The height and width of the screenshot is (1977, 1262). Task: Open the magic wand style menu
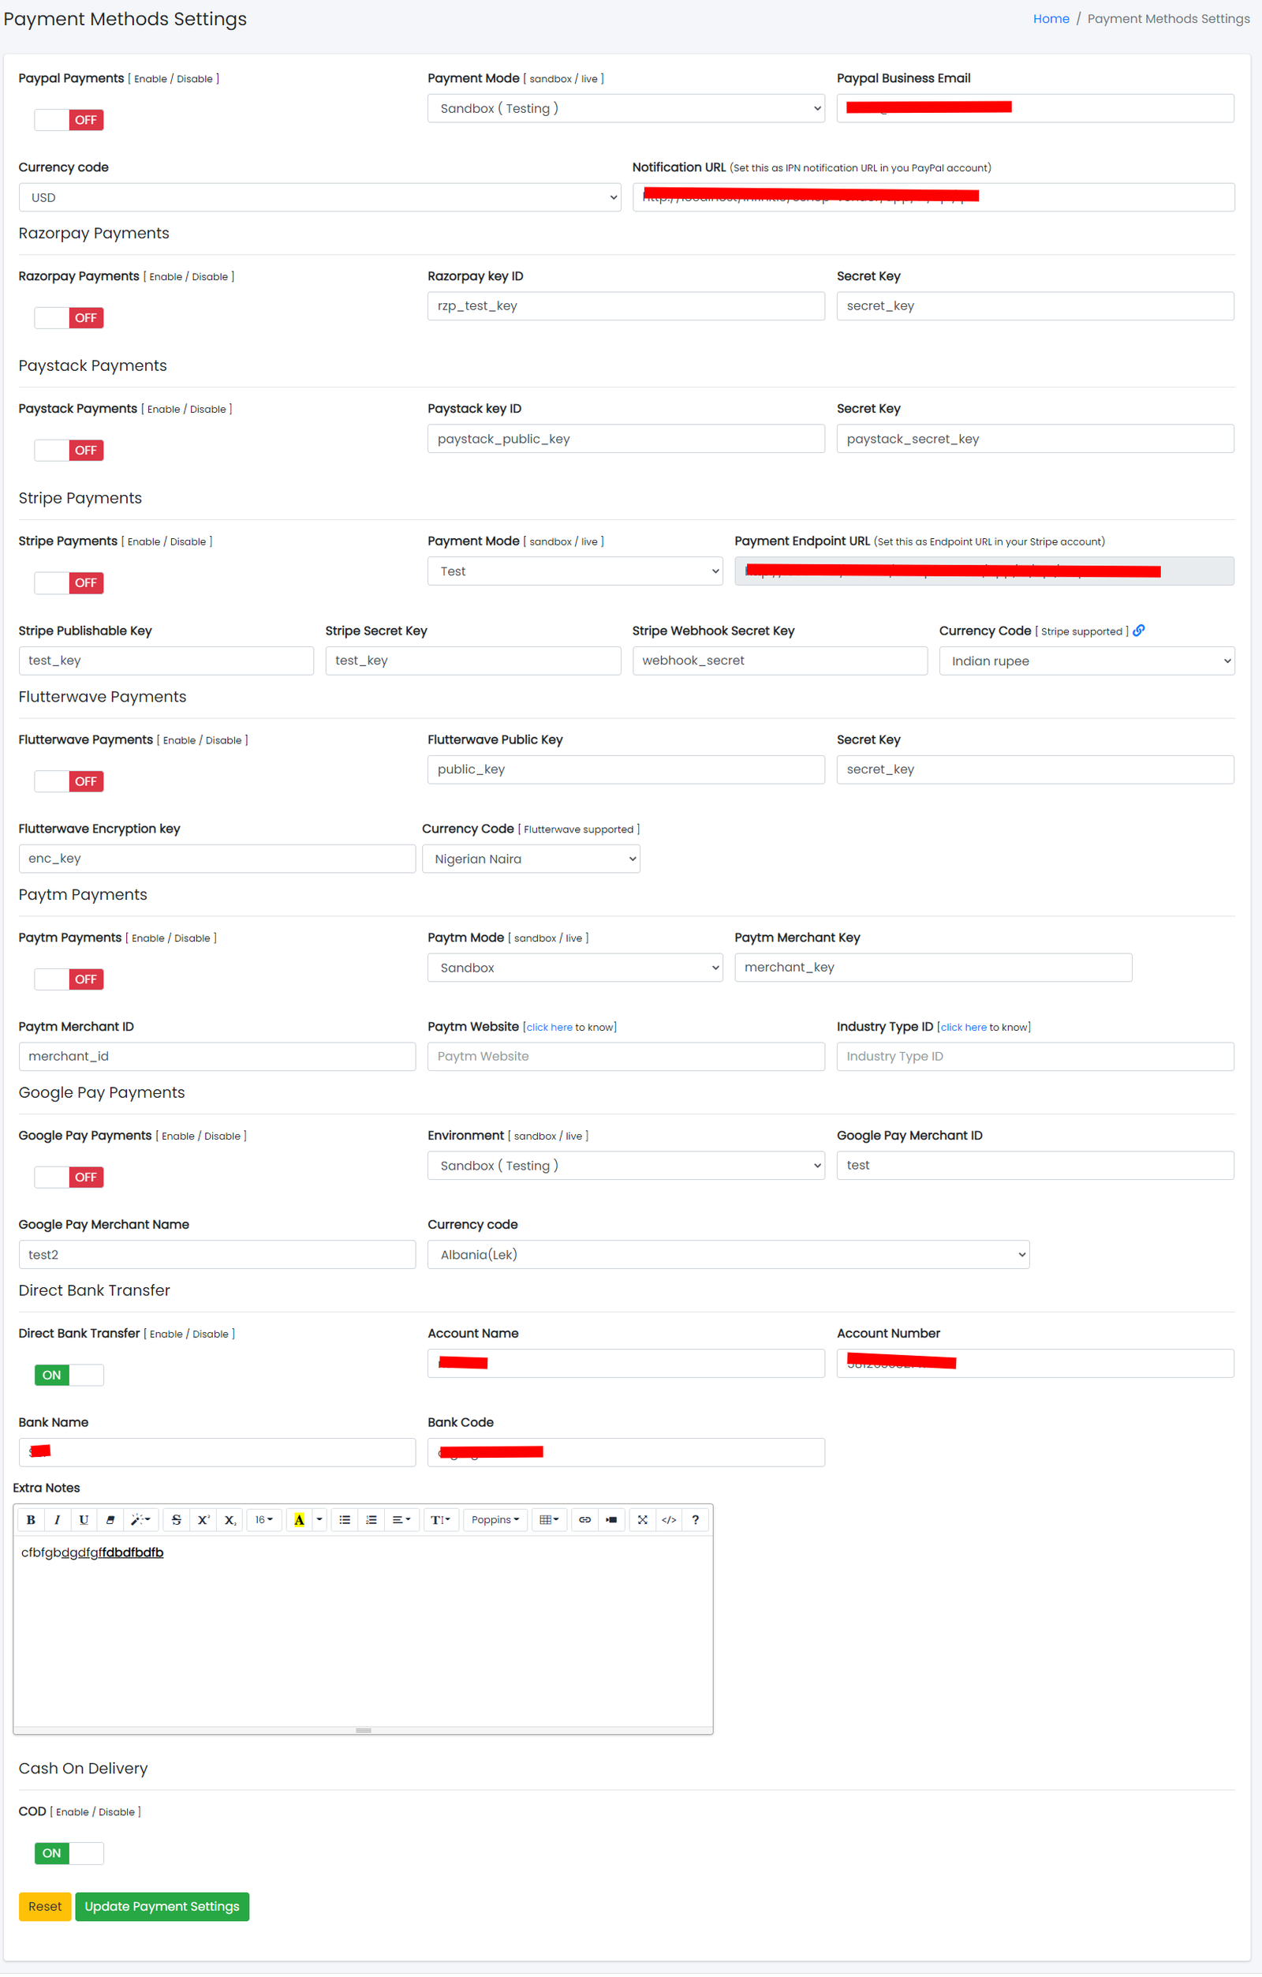140,1520
